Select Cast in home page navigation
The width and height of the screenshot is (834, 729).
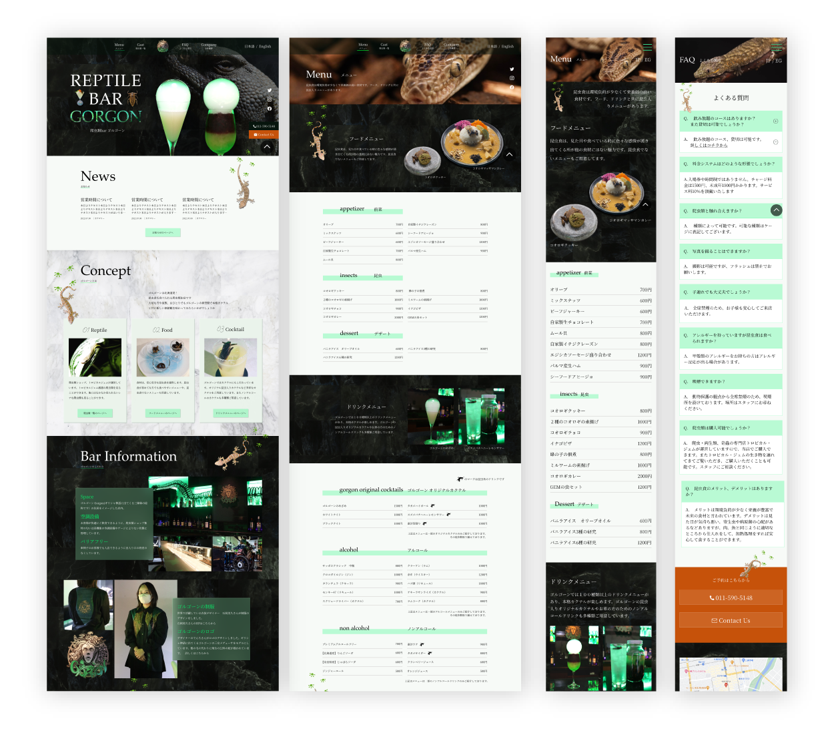141,46
